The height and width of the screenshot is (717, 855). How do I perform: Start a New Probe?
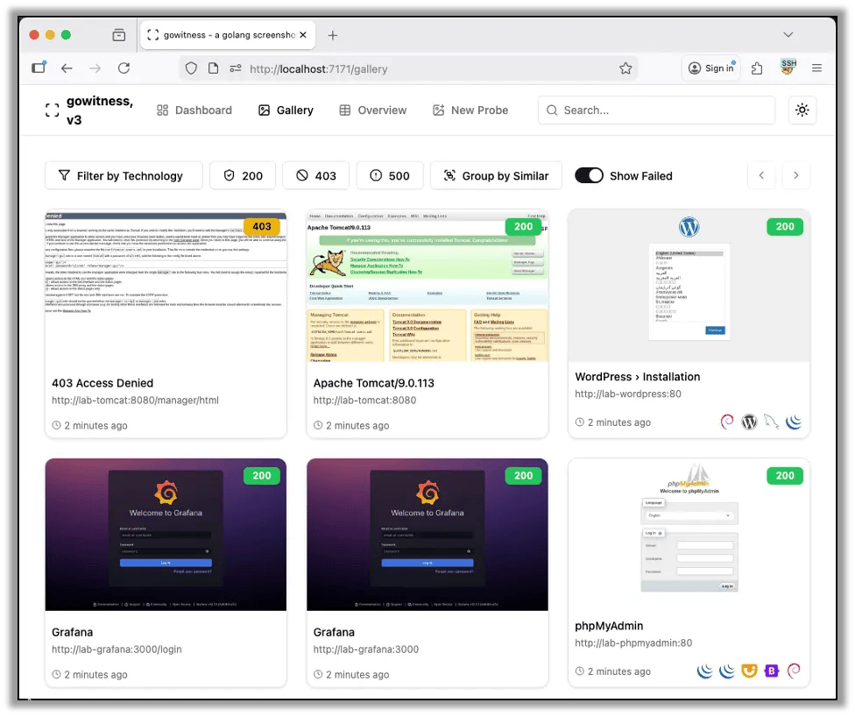click(470, 110)
